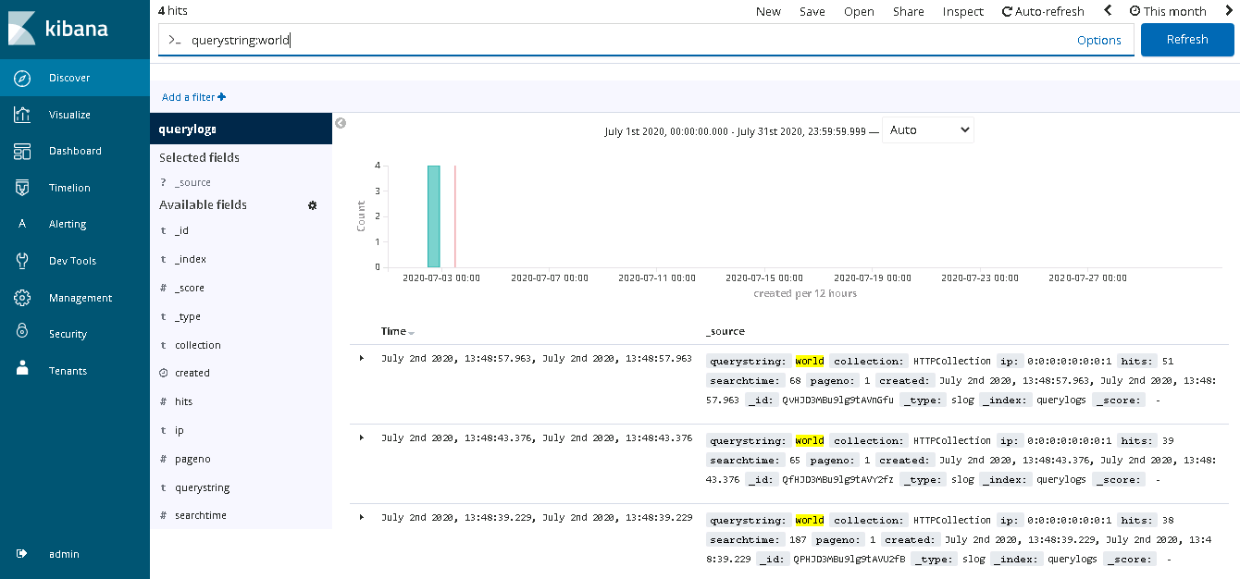Image resolution: width=1240 pixels, height=579 pixels.
Task: Click the Dashboard icon in sidebar
Action: 22,151
